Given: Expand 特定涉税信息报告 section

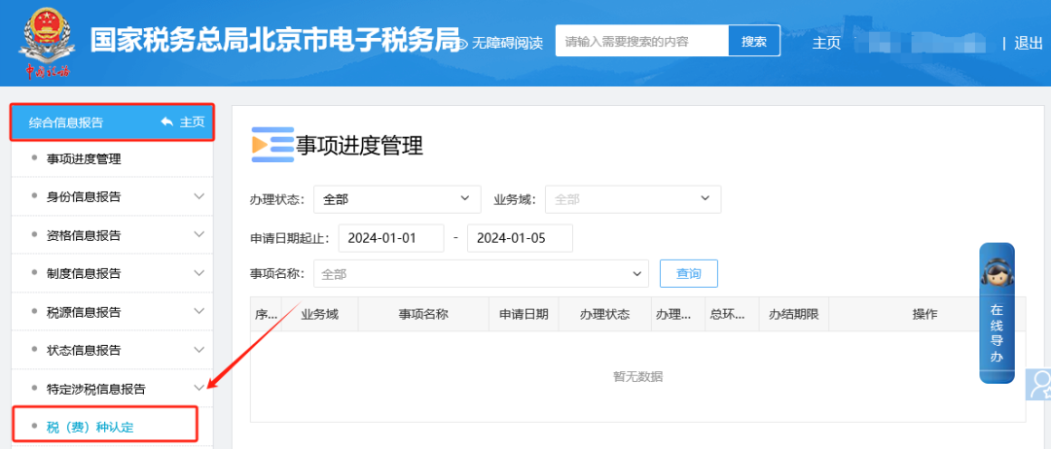Looking at the screenshot, I should 199,388.
